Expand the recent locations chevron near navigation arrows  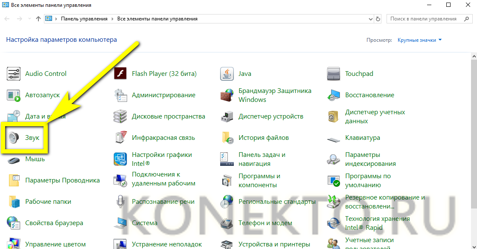29,19
